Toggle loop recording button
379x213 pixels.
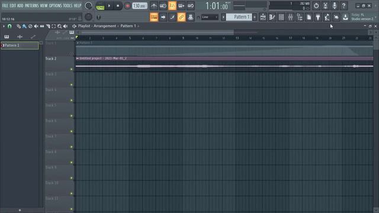191,6
